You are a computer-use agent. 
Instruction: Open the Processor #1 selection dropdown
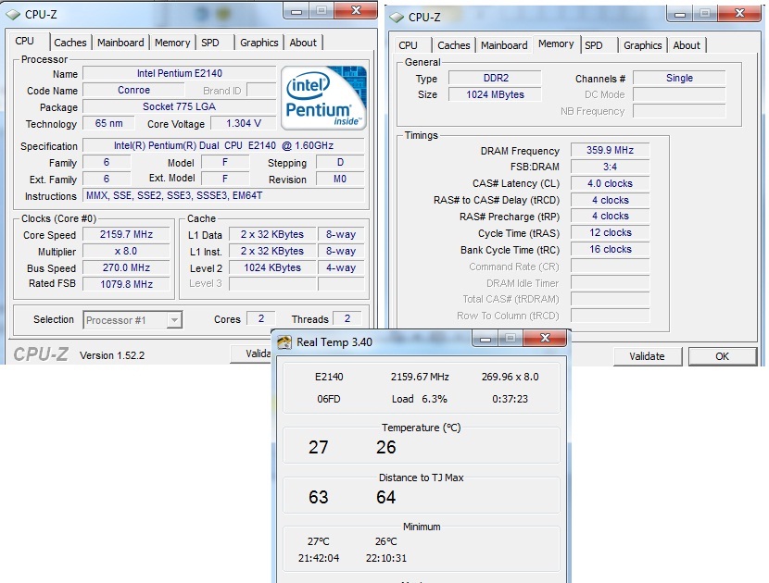point(132,320)
